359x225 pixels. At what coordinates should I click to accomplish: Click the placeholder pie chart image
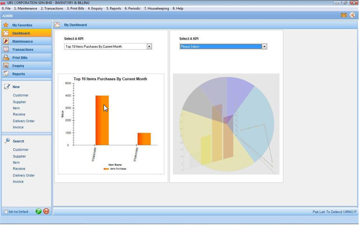coord(226,124)
